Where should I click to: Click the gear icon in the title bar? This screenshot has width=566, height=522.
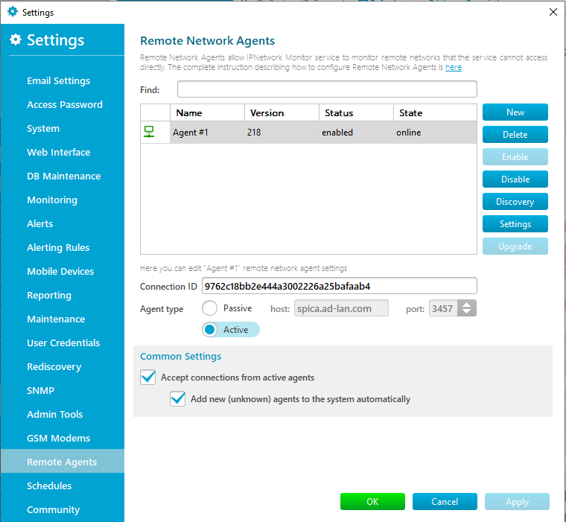pyautogui.click(x=13, y=12)
